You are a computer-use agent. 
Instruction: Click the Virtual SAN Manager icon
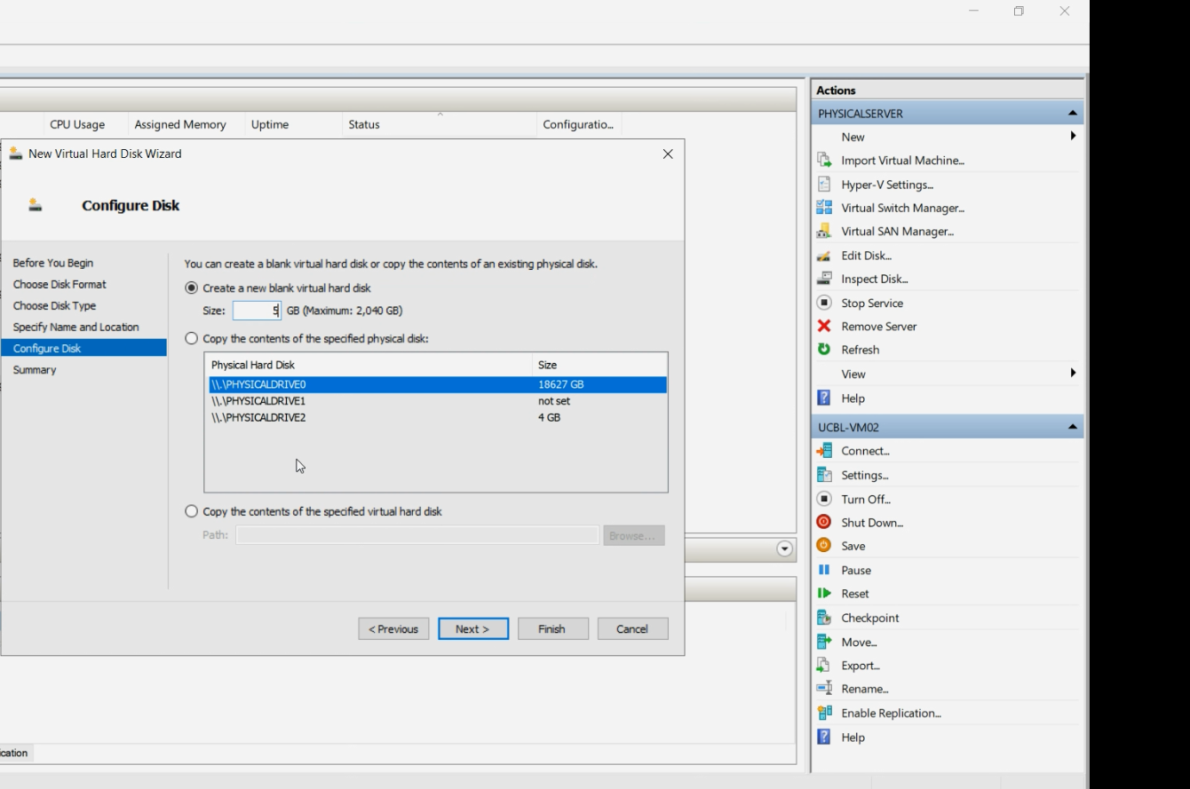click(824, 231)
